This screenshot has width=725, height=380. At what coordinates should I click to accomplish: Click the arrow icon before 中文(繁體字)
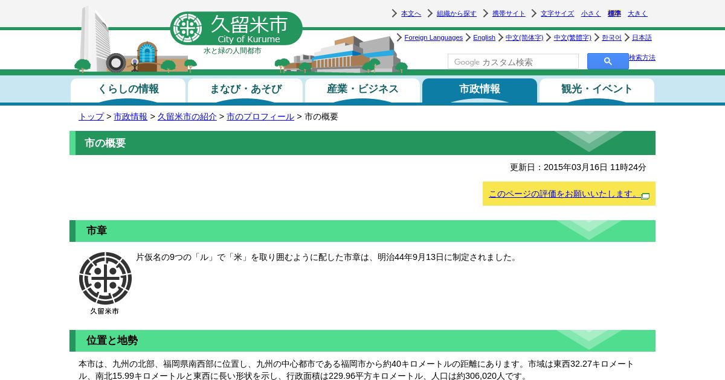(x=549, y=37)
